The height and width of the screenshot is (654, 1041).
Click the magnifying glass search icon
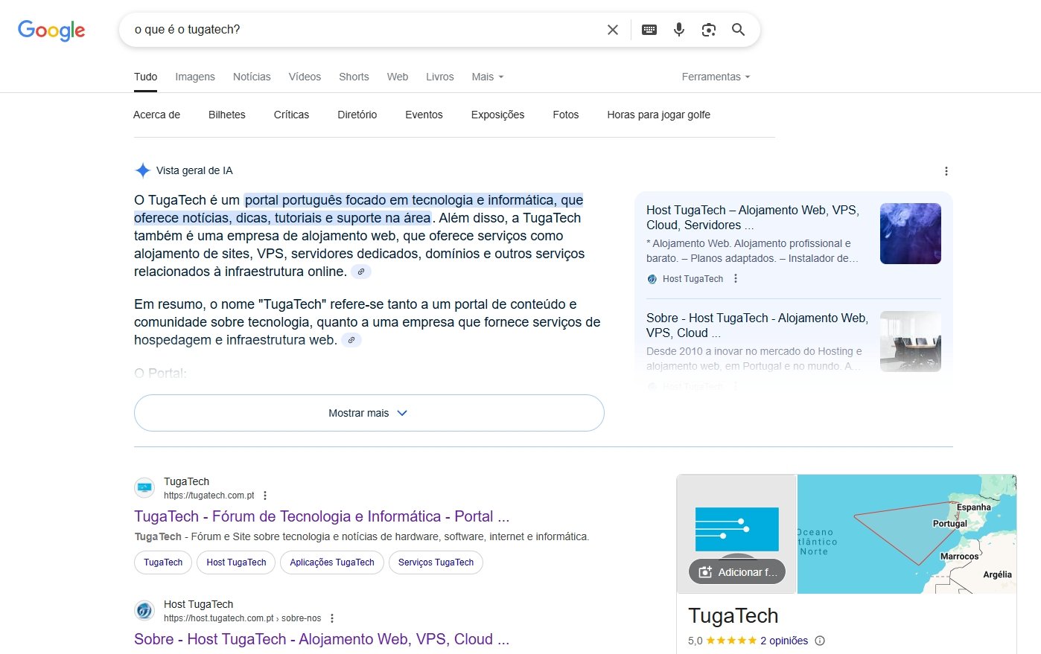click(739, 30)
